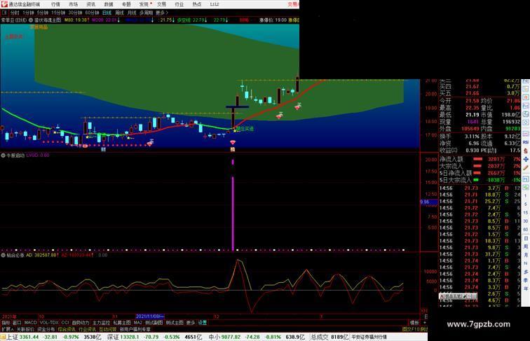Expand 更多 periods chevron
530x341 pixels.
tap(161, 13)
